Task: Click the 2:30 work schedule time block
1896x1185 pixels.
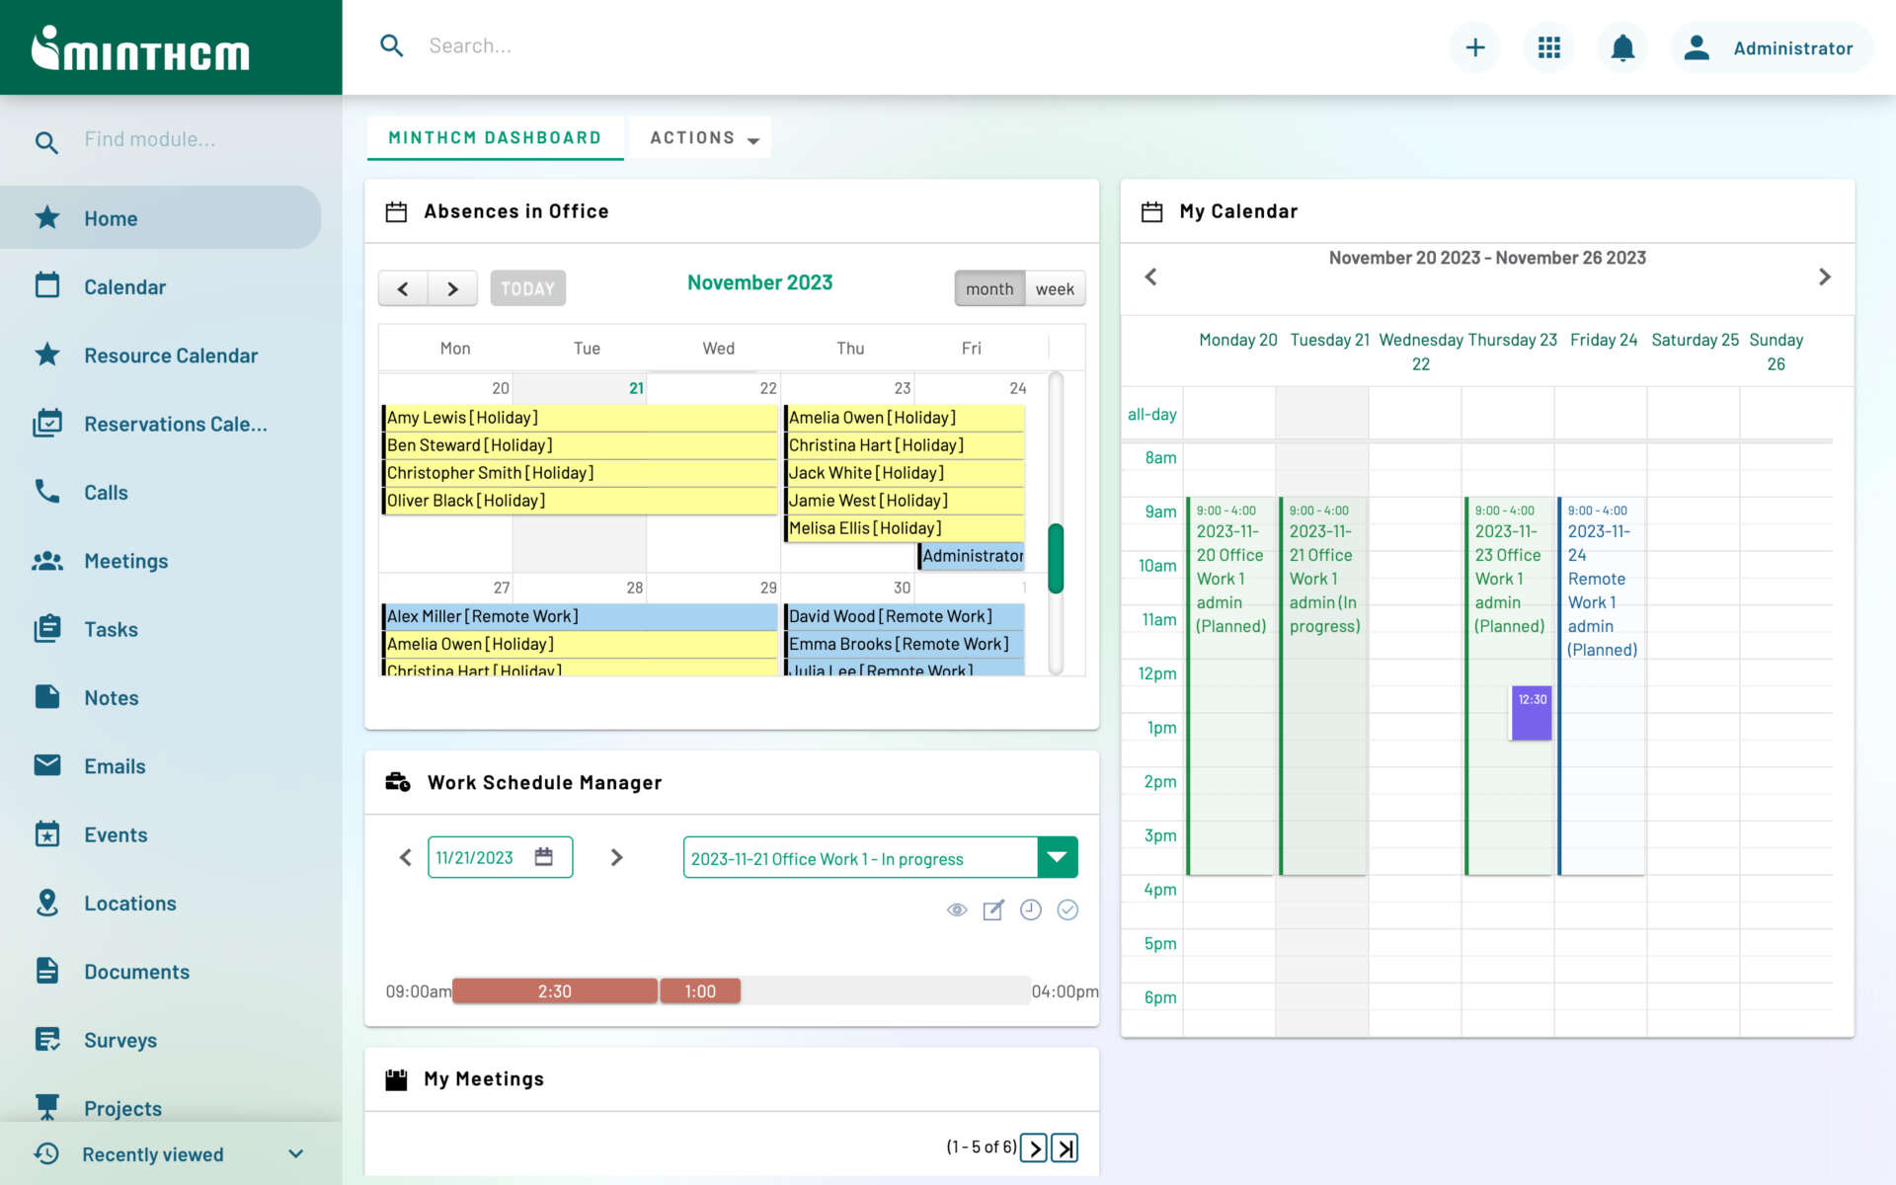Action: (555, 990)
